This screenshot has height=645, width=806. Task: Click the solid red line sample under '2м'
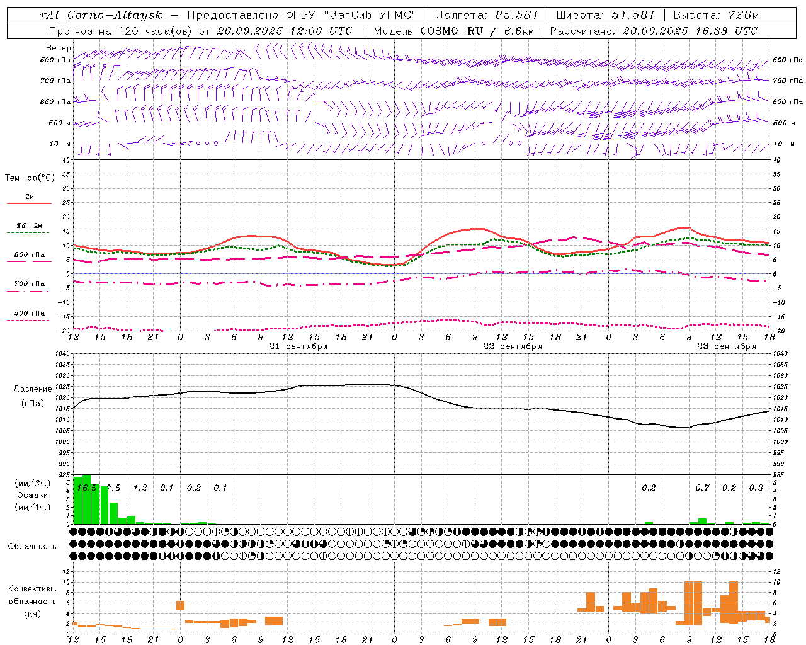(30, 204)
